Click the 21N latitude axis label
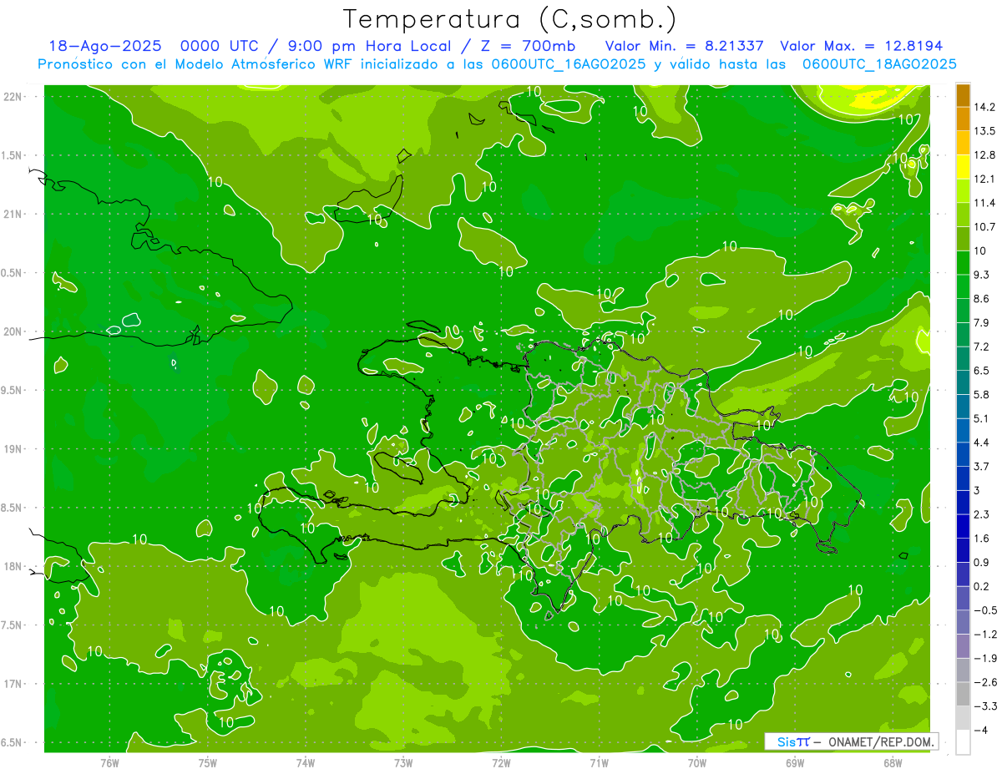The image size is (1002, 774). [12, 215]
